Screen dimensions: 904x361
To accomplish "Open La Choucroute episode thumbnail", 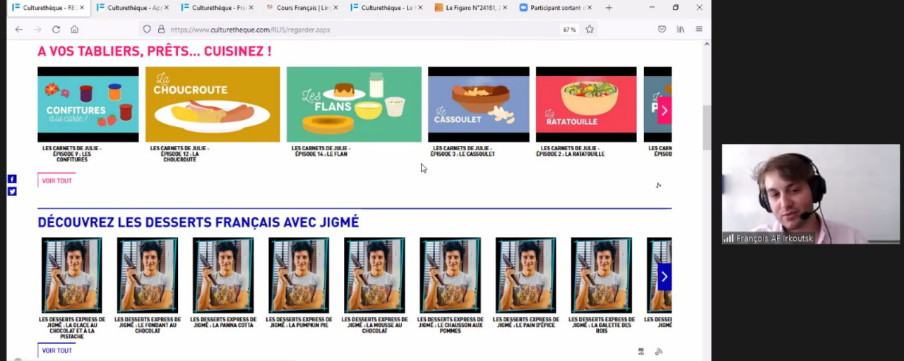I will pyautogui.click(x=213, y=104).
